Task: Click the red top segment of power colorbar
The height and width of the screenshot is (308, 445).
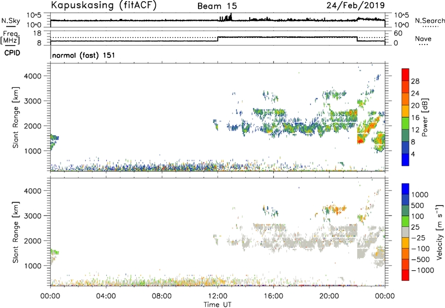Action: tap(406, 75)
